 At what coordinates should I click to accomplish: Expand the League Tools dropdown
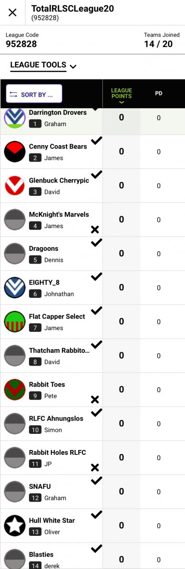tap(73, 66)
